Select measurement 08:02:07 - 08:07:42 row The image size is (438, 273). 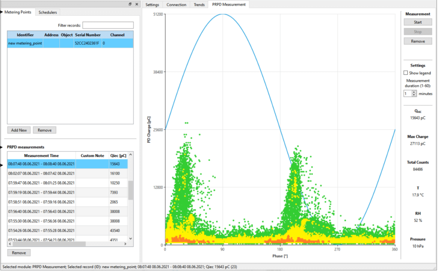tap(68, 174)
